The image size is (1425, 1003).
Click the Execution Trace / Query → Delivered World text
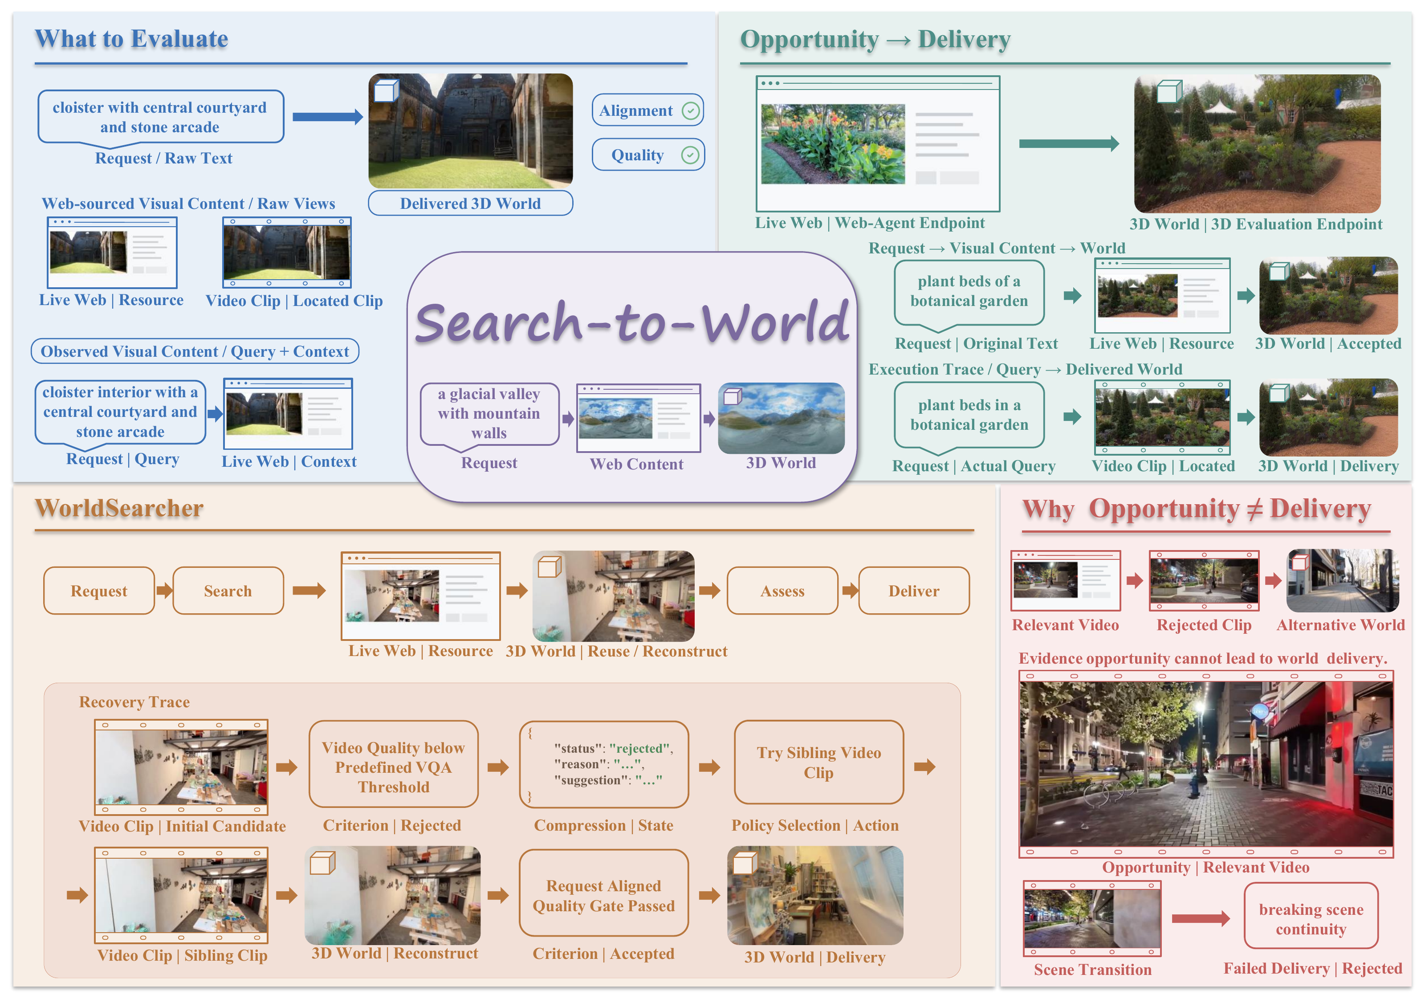[x=1025, y=369]
